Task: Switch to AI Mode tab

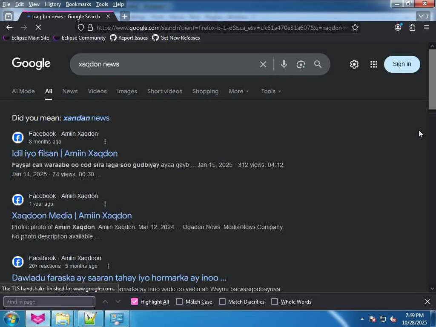Action: pyautogui.click(x=23, y=91)
